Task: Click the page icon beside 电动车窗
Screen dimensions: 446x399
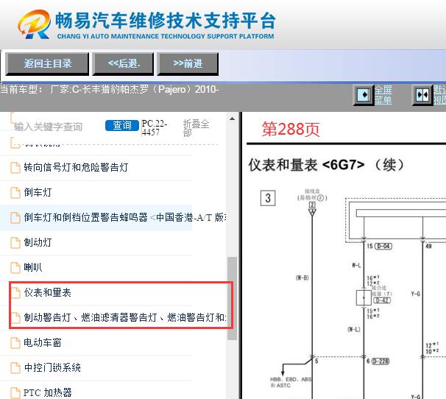Action: pyautogui.click(x=15, y=342)
